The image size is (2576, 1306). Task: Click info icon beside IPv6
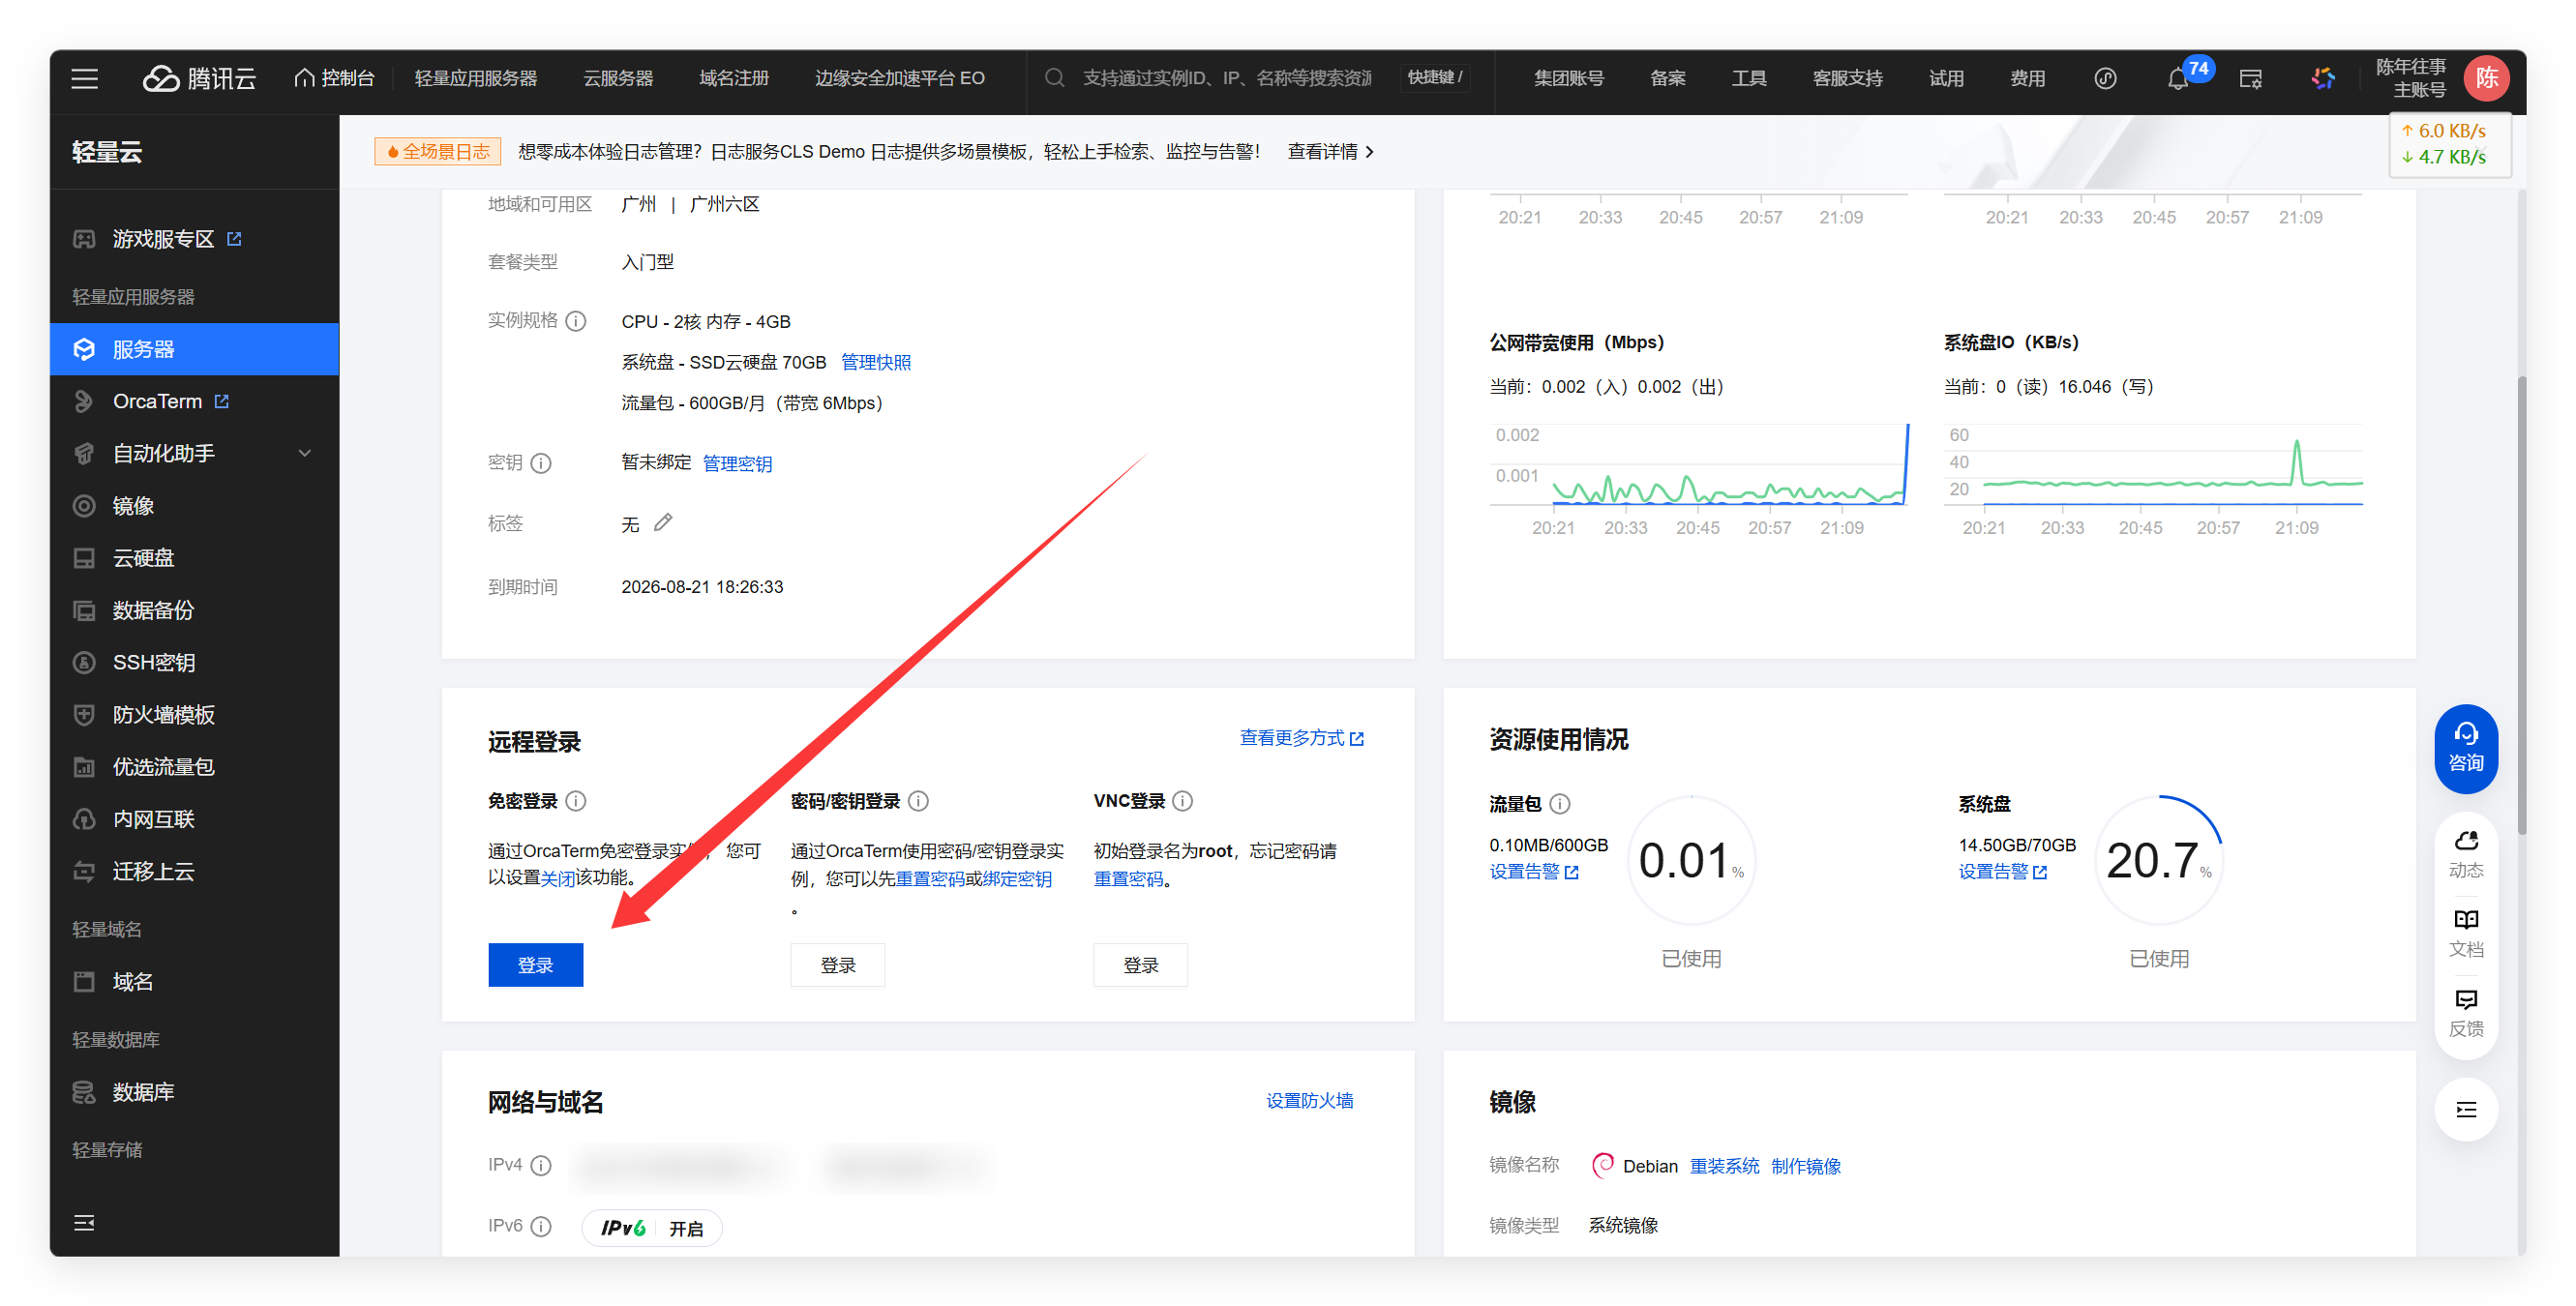click(541, 1226)
